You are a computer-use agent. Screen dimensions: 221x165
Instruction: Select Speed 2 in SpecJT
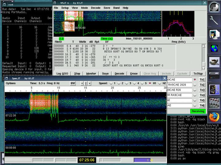point(119,83)
